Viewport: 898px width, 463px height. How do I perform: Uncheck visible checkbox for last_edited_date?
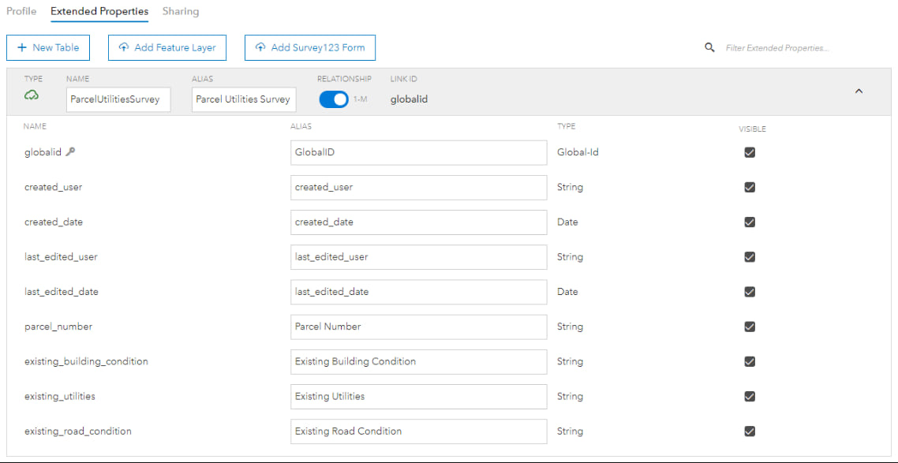[x=750, y=292]
